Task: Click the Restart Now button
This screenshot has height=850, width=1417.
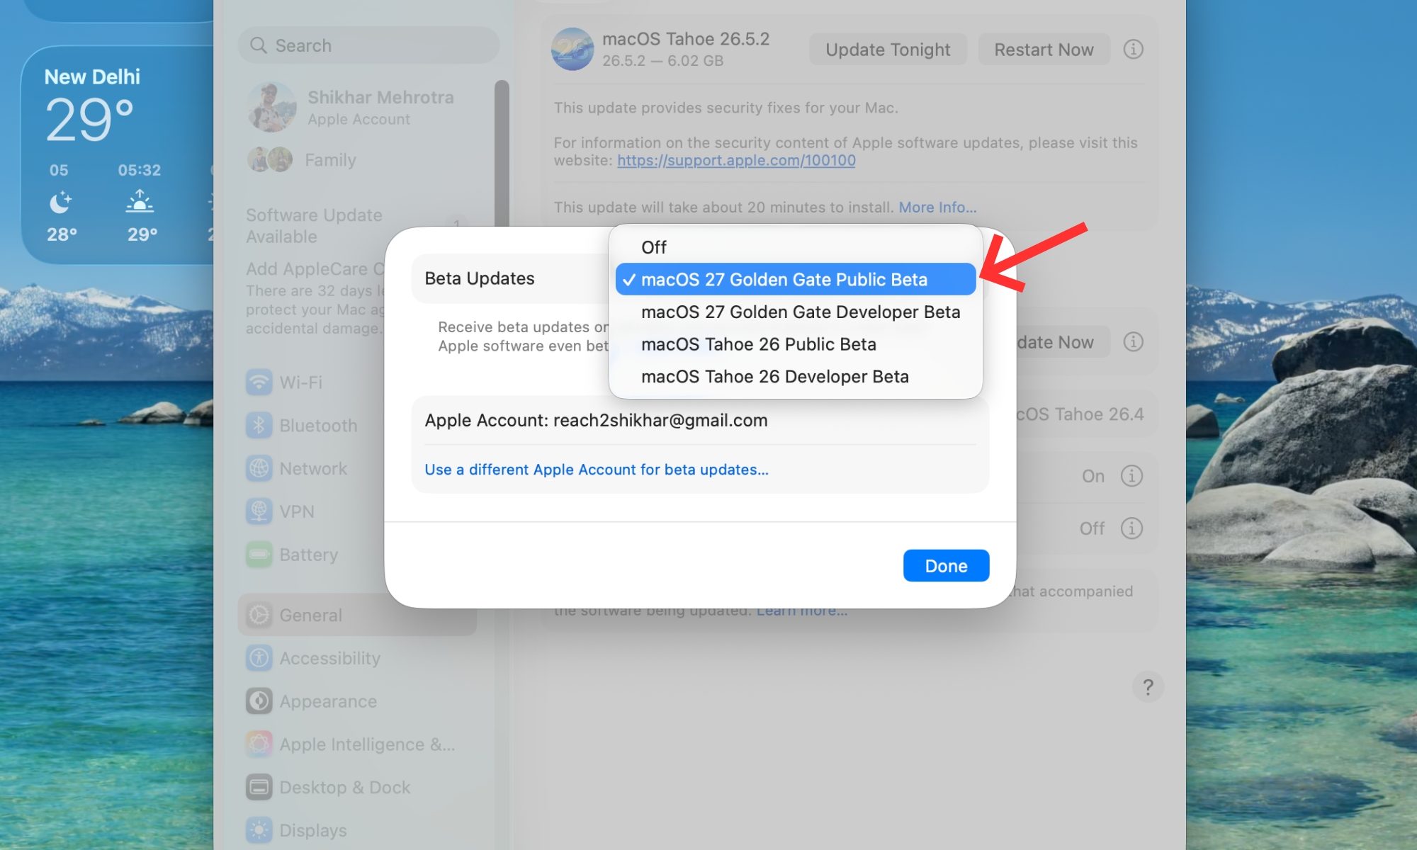Action: (1044, 50)
